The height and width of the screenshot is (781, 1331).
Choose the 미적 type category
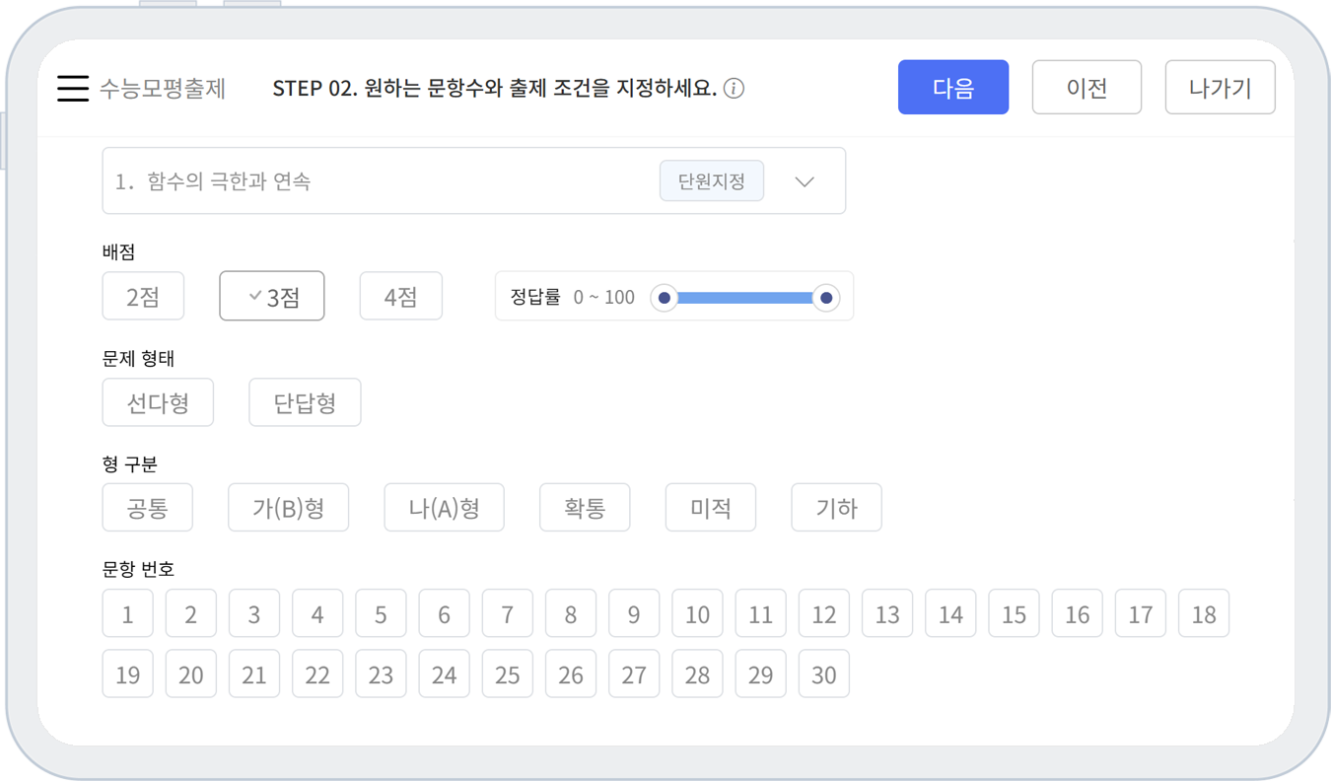coord(710,508)
